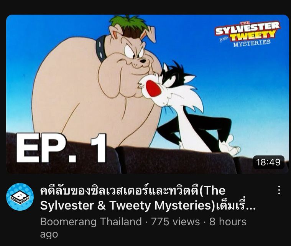
Task: Open the video via its Thai title line
Action: pos(133,191)
